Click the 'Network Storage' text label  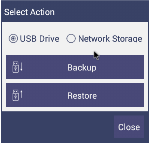point(110,39)
